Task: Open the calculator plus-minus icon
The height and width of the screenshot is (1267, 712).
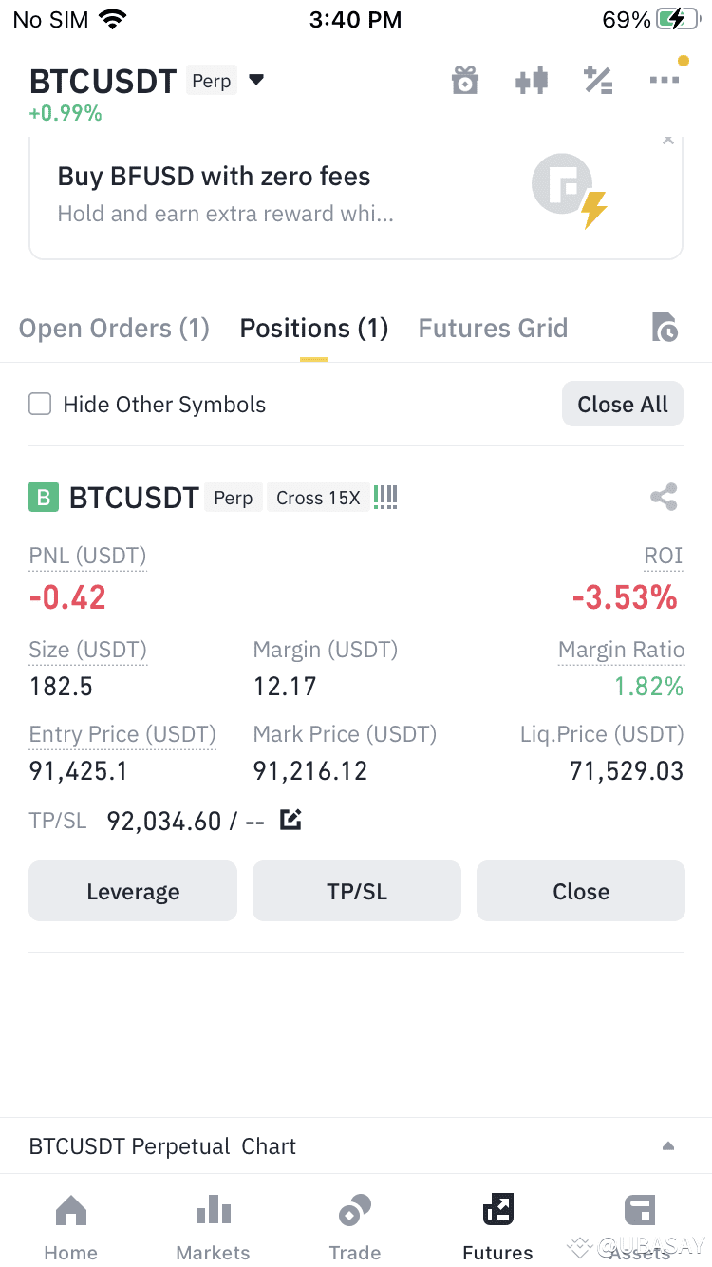Action: point(598,81)
